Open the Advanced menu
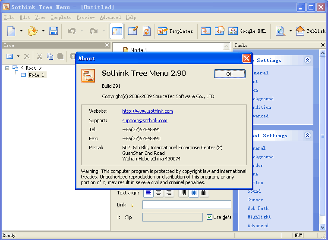 110,18
